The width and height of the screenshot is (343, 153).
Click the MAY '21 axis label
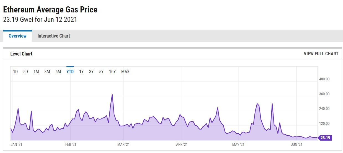(238, 144)
